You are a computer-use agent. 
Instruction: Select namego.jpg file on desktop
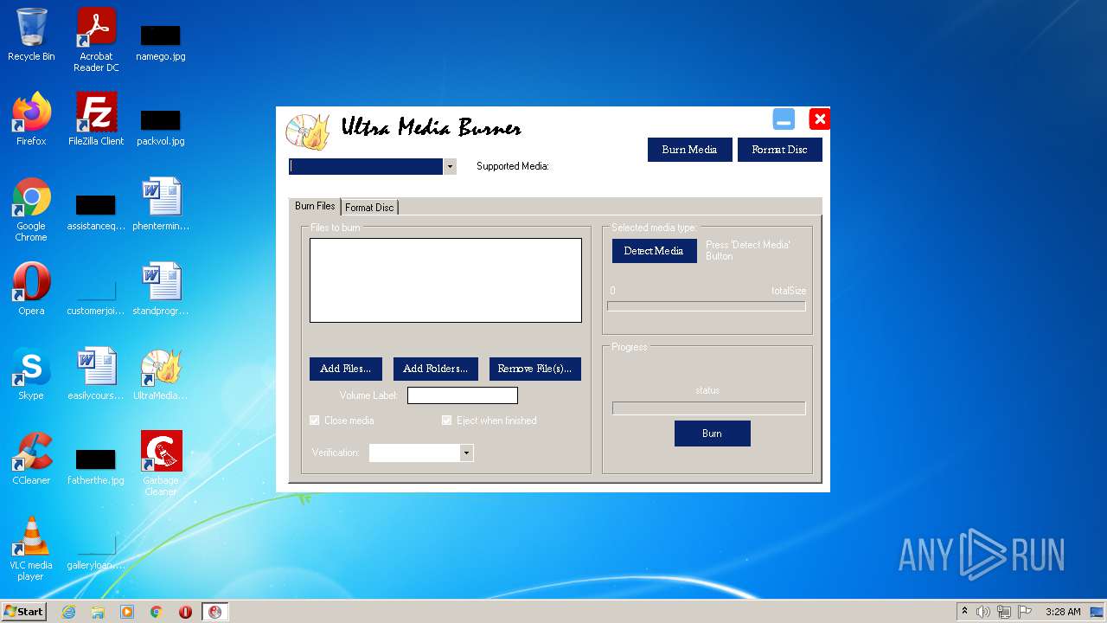[x=161, y=42]
